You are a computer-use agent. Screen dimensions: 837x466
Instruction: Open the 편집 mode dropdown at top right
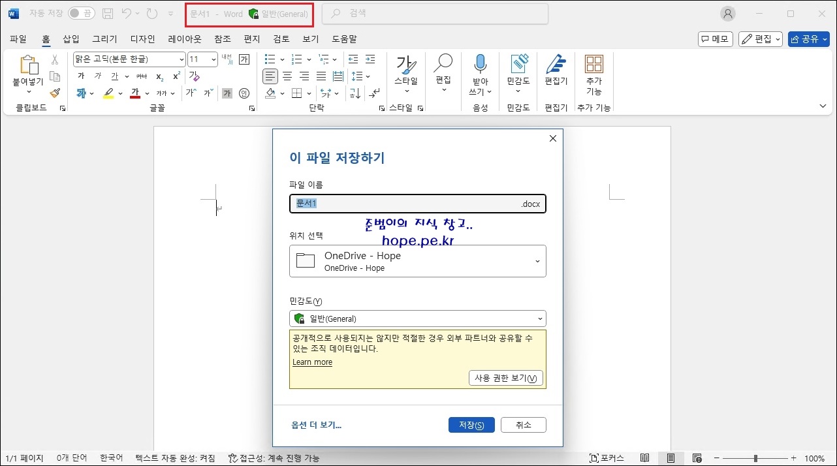click(x=761, y=39)
